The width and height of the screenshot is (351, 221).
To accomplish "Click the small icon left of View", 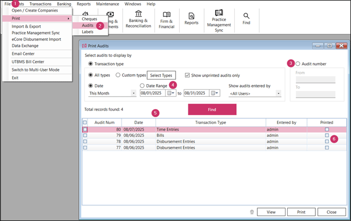I will (252, 212).
